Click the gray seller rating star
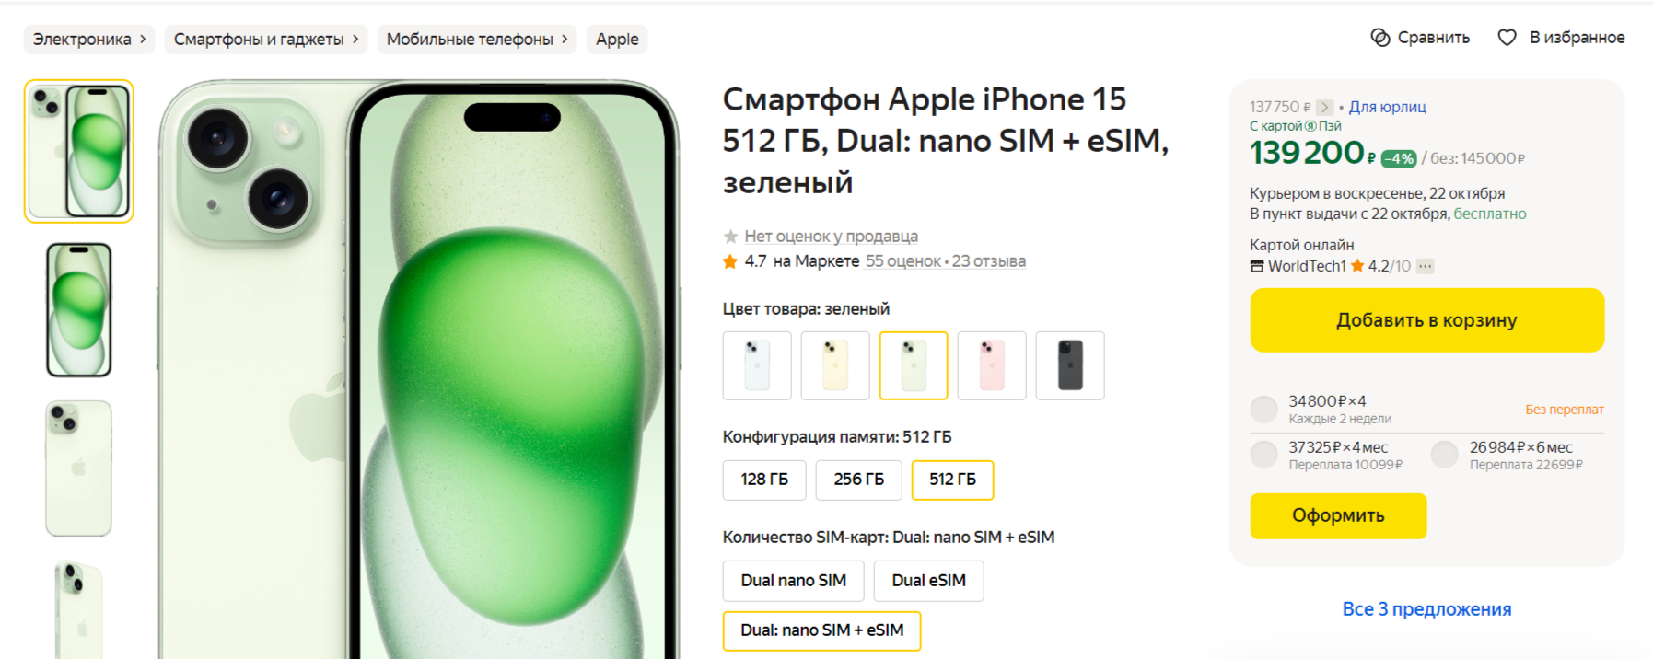 pyautogui.click(x=730, y=237)
